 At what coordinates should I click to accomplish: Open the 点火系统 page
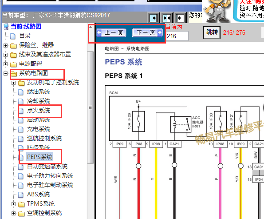coord(39,111)
